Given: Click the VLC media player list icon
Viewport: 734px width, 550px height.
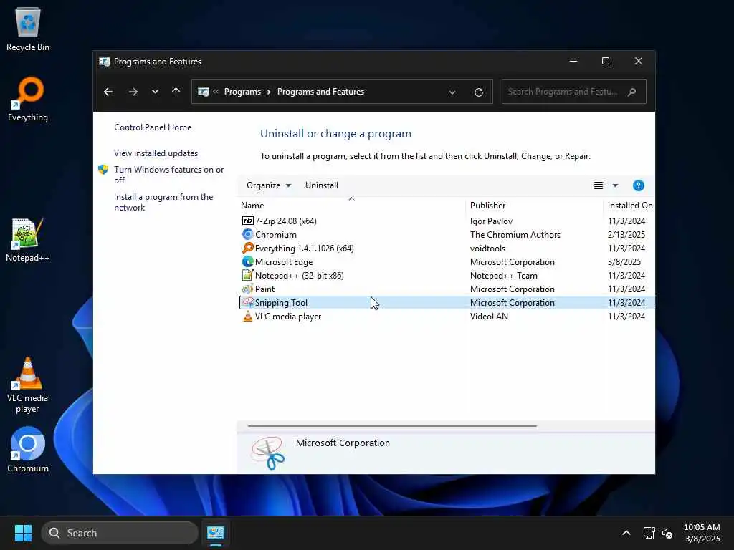Looking at the screenshot, I should [247, 316].
